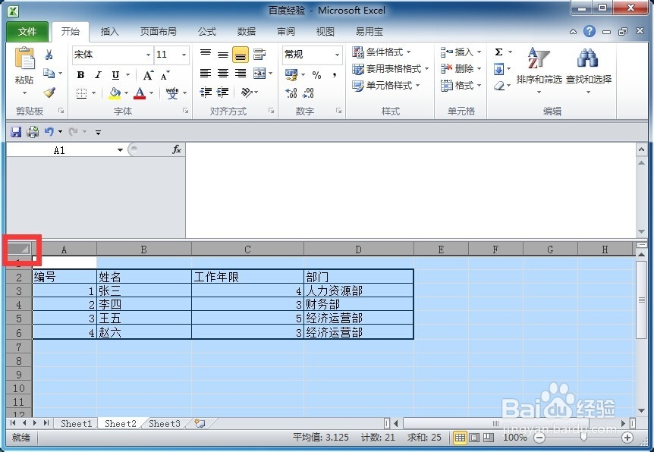This screenshot has height=452, width=654.
Task: Click the Paste clipboard icon
Action: pyautogui.click(x=24, y=58)
